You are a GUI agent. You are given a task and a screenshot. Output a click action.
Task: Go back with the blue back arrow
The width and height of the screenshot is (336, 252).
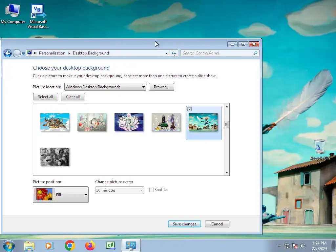point(8,53)
